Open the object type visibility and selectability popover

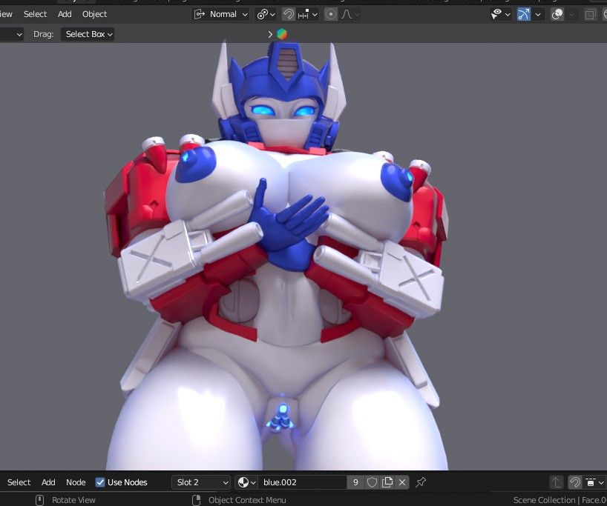(x=500, y=15)
